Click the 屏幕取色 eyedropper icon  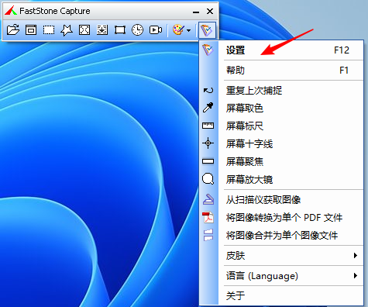pos(208,108)
